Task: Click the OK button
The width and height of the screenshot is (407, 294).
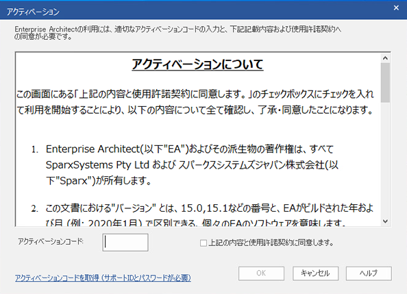Action: point(261,273)
